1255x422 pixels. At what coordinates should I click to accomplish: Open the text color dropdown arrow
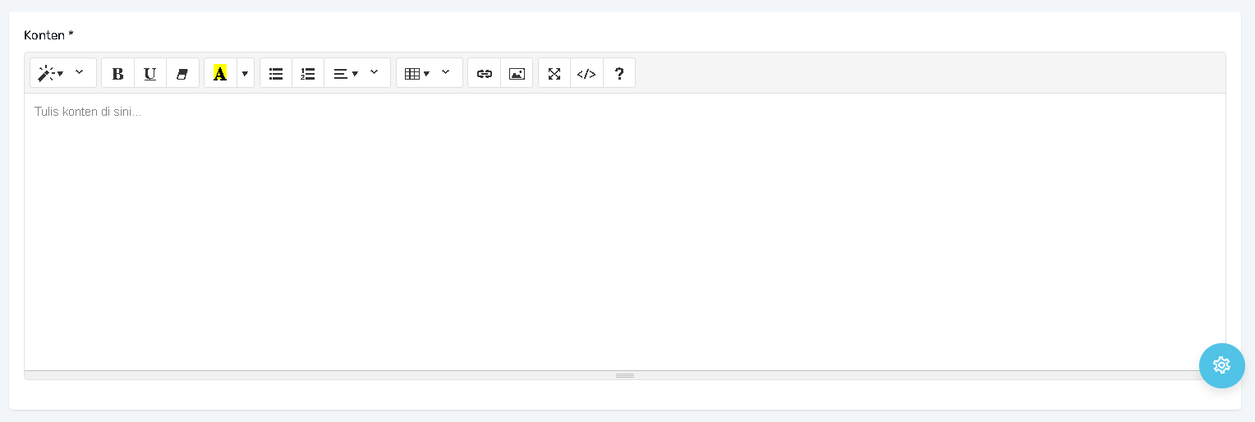pyautogui.click(x=245, y=73)
